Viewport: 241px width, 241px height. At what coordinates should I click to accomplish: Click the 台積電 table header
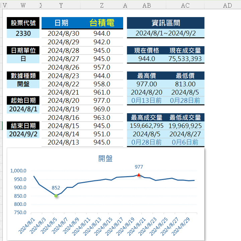[102, 23]
